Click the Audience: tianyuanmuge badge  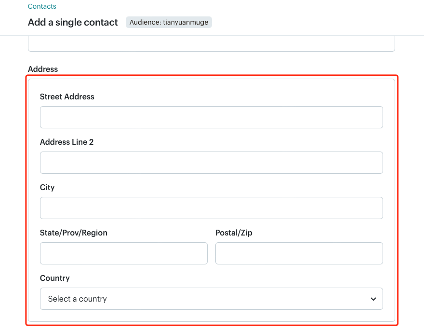click(x=169, y=22)
